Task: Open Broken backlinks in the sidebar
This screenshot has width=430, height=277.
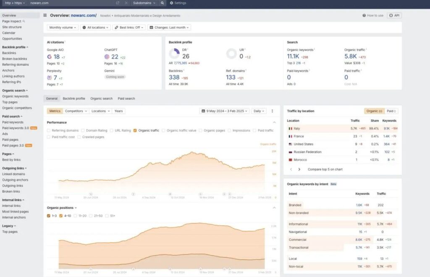Action: [x=15, y=59]
